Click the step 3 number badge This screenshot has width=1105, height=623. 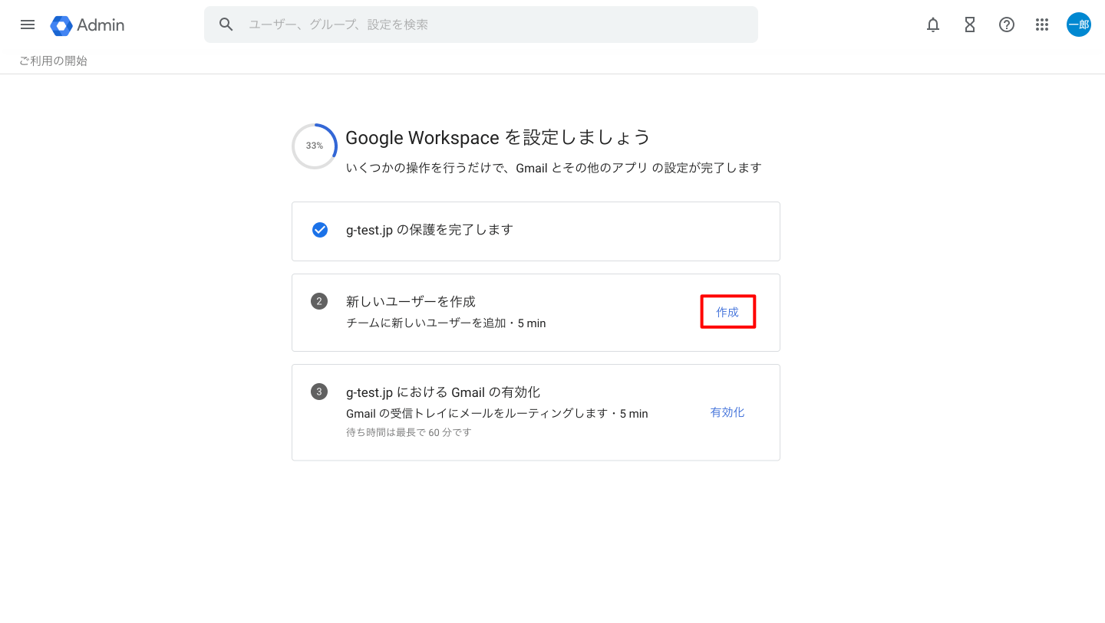pos(319,392)
